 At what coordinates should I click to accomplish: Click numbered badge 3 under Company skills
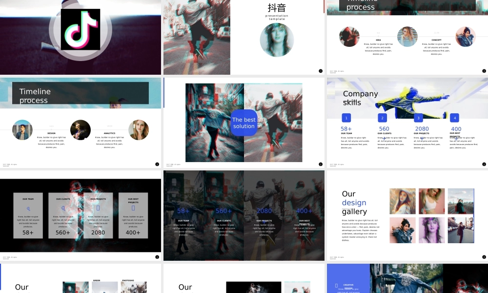pos(418,118)
